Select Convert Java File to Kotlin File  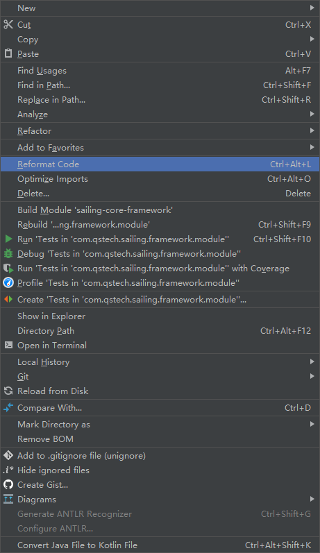pos(160,545)
